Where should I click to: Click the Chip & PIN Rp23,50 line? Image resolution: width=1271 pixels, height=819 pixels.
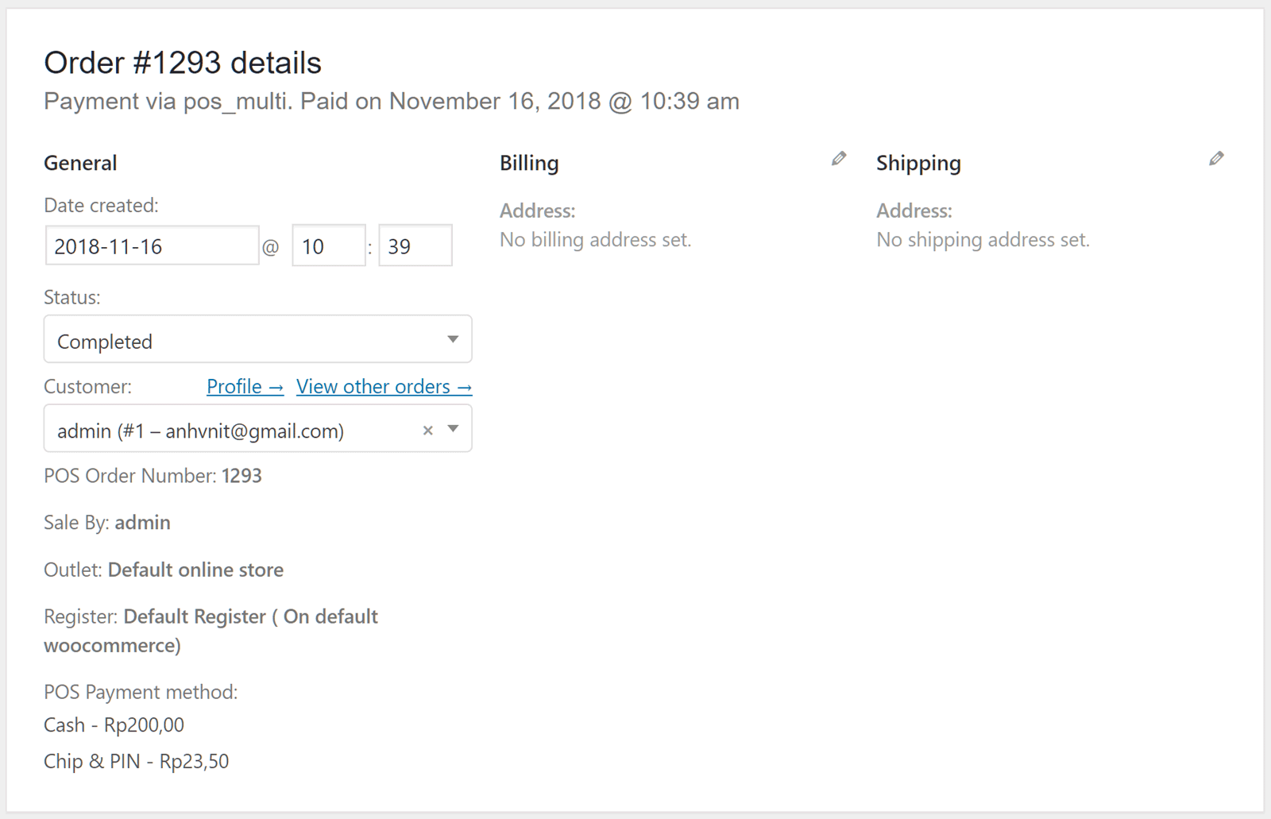pos(136,762)
